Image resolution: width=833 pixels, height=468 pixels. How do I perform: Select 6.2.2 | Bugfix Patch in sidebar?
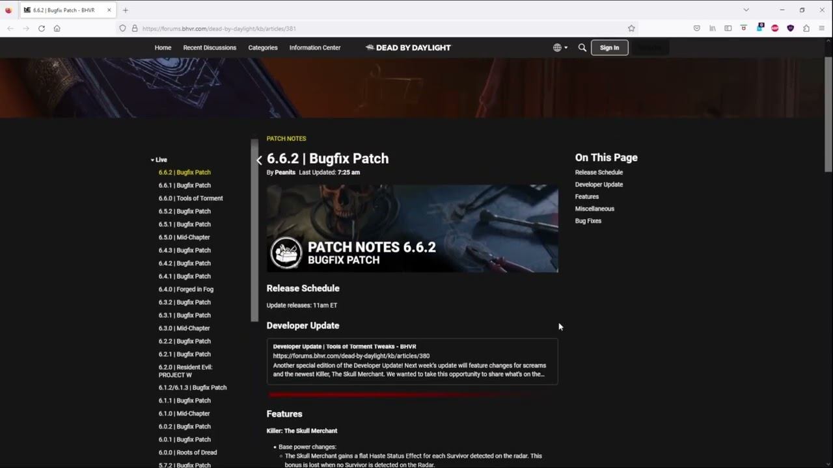pos(185,341)
